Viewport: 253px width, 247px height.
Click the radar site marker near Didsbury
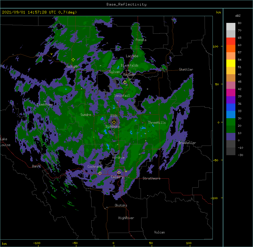pos(114,122)
